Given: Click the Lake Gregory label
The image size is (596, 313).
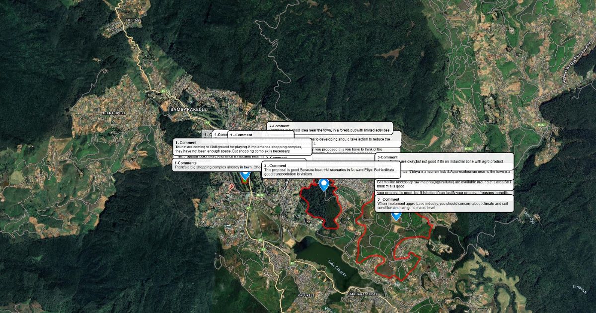Looking at the screenshot, I should (337, 269).
